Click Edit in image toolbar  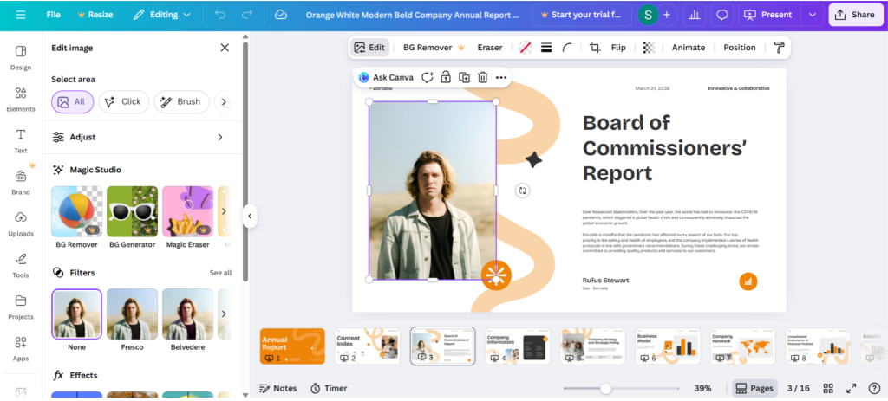(369, 48)
